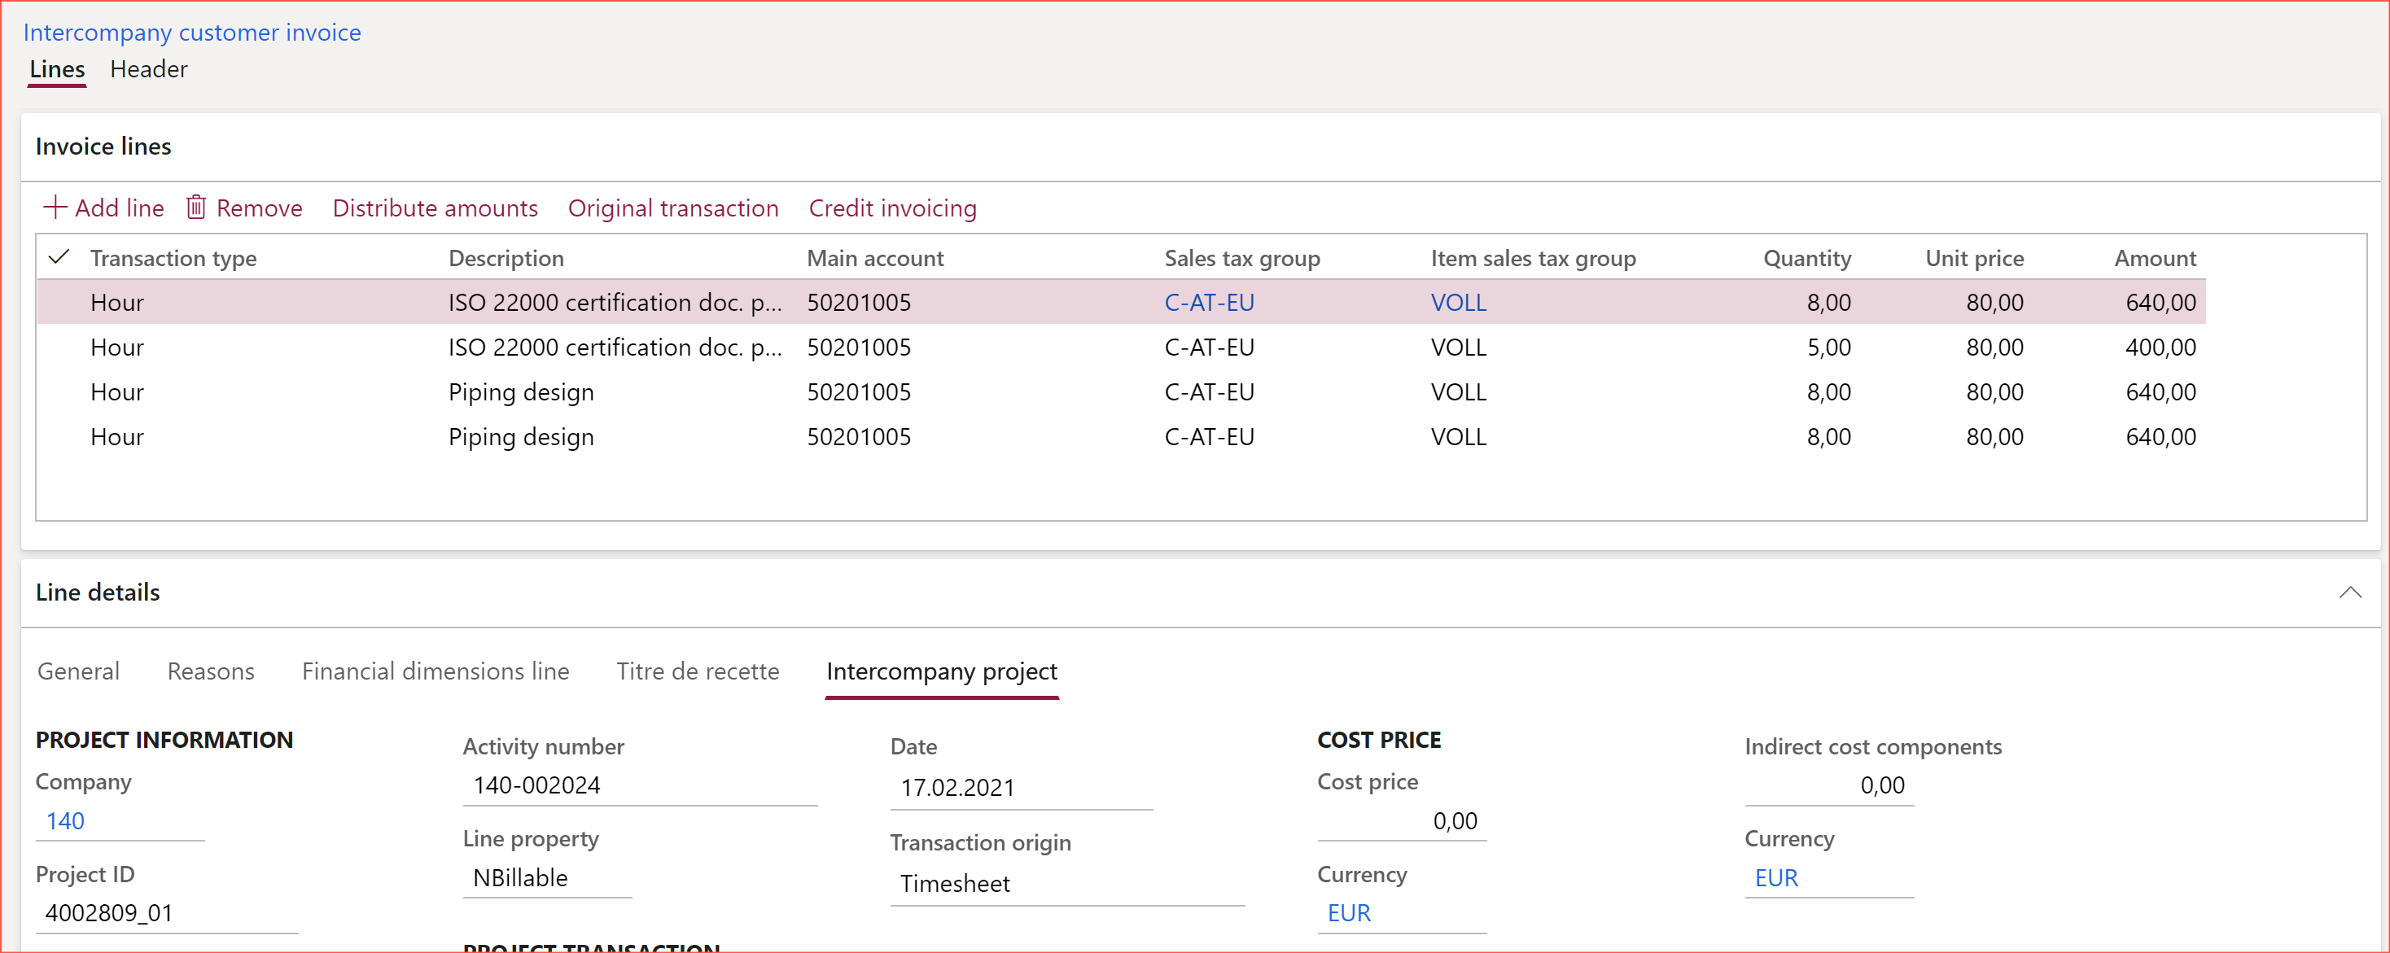Select the row with quantity 5,00

click(x=1121, y=347)
